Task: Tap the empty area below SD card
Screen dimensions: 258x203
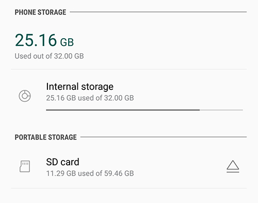Action: (x=129, y=196)
